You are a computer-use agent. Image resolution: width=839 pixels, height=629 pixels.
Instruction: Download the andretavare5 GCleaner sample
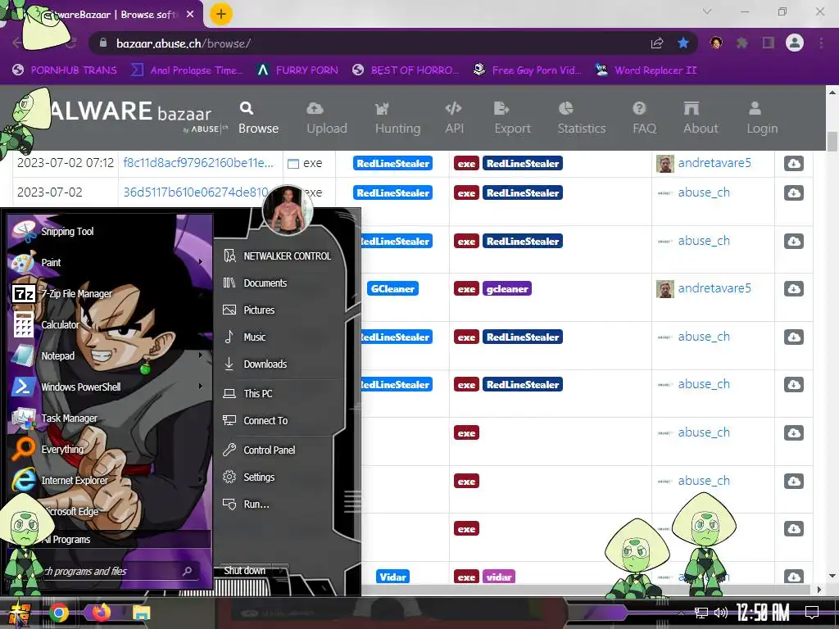(793, 289)
